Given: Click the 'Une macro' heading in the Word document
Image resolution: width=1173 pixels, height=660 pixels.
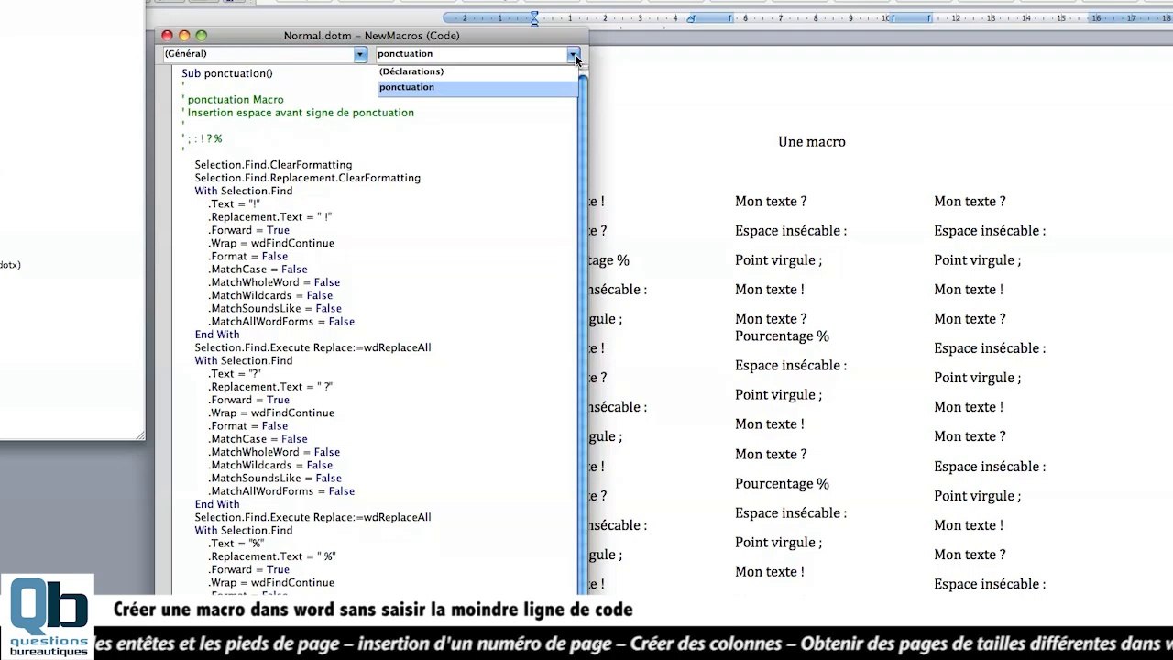Looking at the screenshot, I should click(x=812, y=142).
